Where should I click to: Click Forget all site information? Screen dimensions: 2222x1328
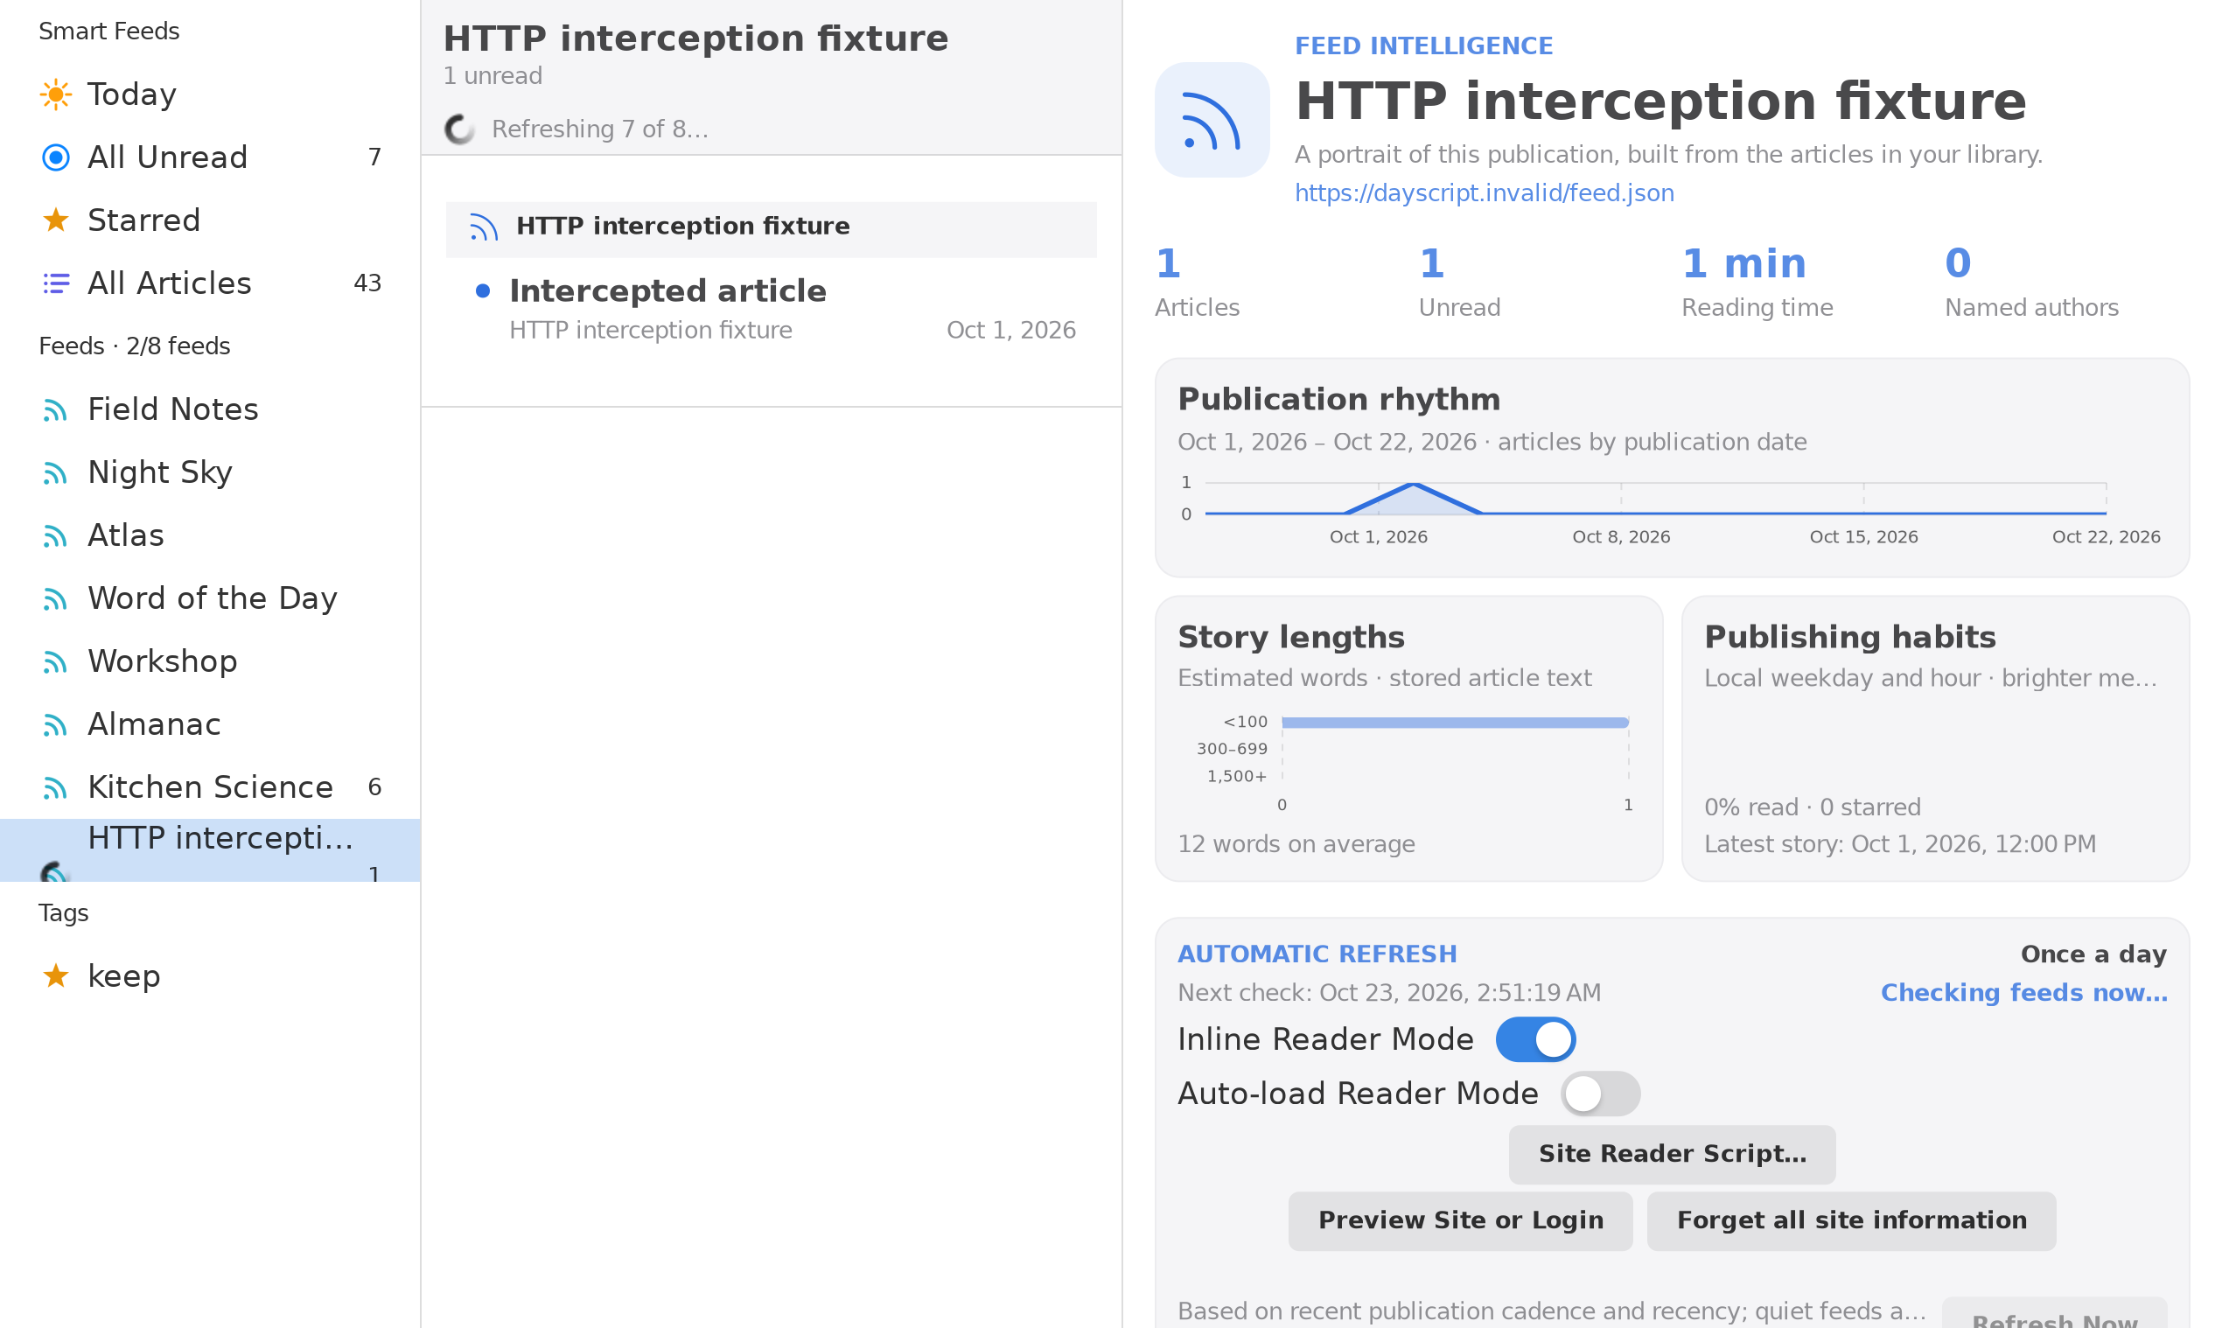coord(1851,1220)
